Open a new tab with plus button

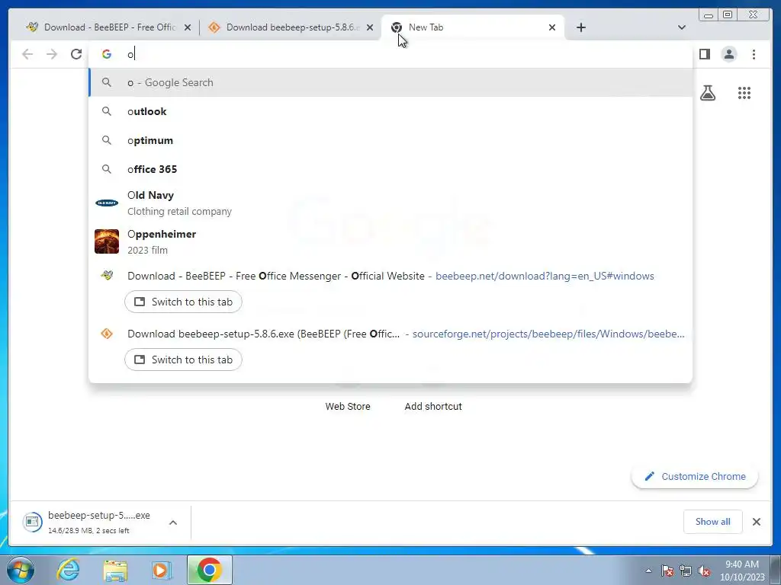tap(580, 28)
